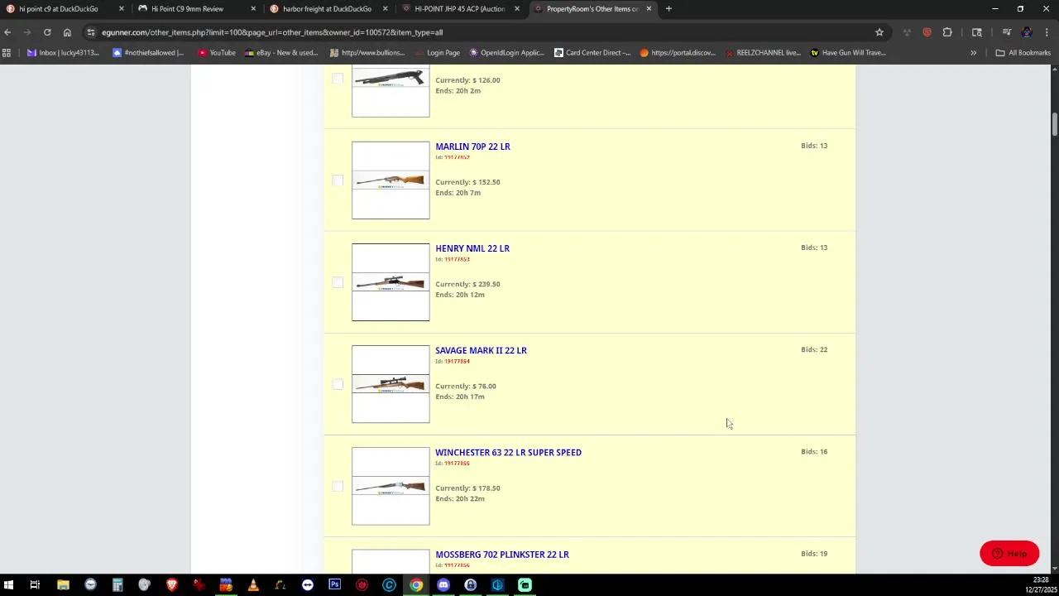Open the red shield extension icon

point(927,32)
